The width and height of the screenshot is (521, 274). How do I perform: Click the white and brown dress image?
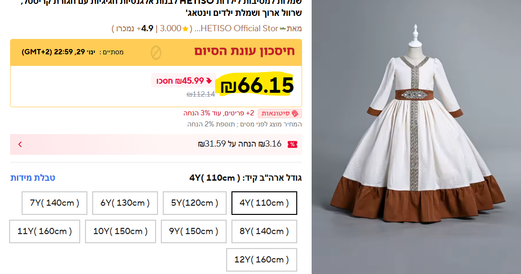click(x=416, y=137)
